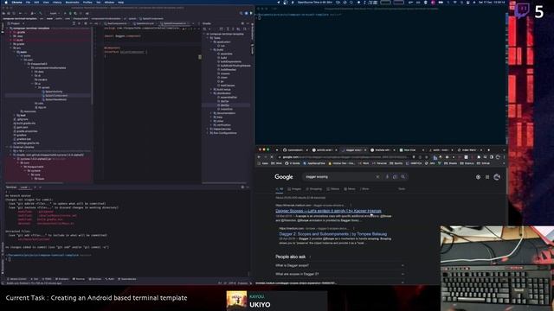This screenshot has height=311, width=554.
Task: Open the run configuration dropdown in IDE toolbar
Action: coord(54,14)
